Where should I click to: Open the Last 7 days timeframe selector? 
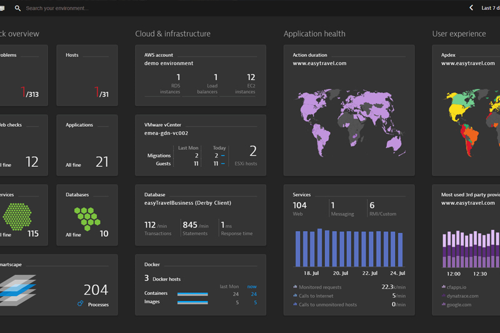coord(491,8)
